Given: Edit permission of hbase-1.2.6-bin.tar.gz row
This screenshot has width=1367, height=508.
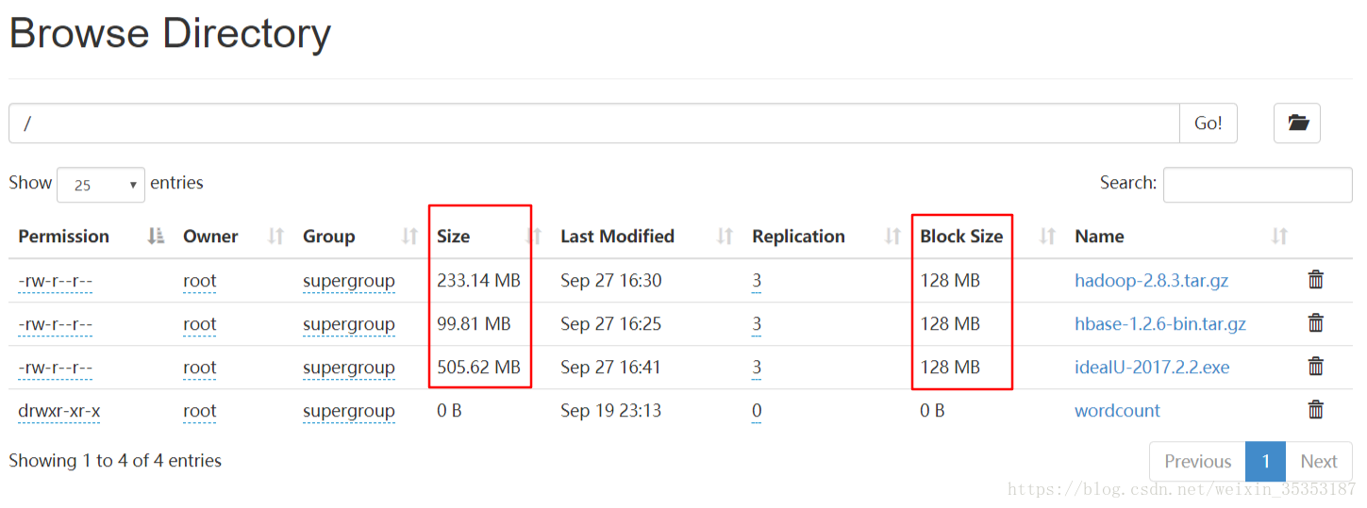Looking at the screenshot, I should coord(55,324).
